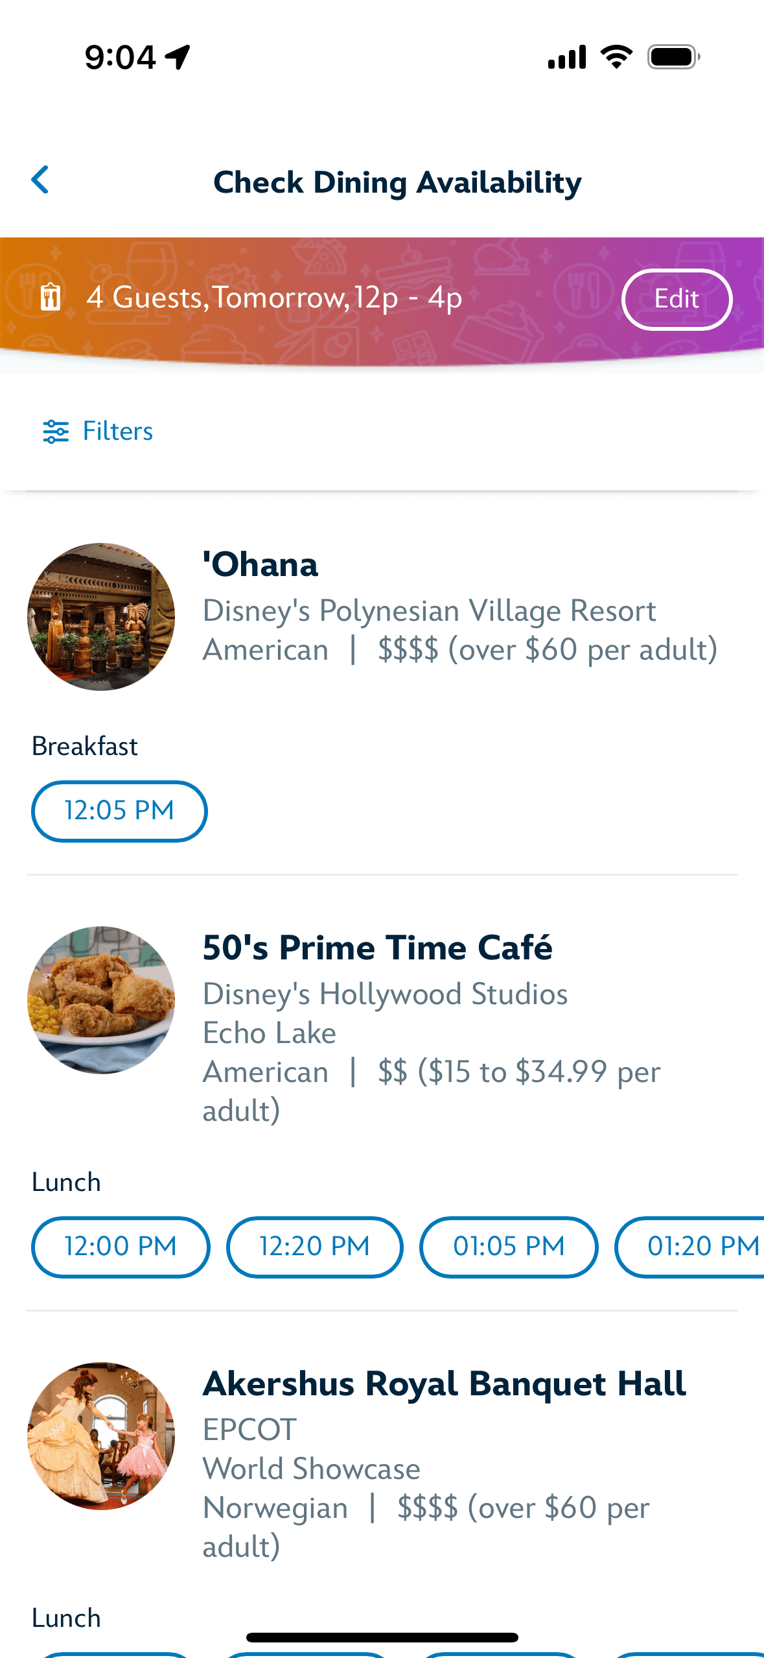Open 50's Prime Time Café photo
Viewport: 764px width, 1658px height.
101,1000
